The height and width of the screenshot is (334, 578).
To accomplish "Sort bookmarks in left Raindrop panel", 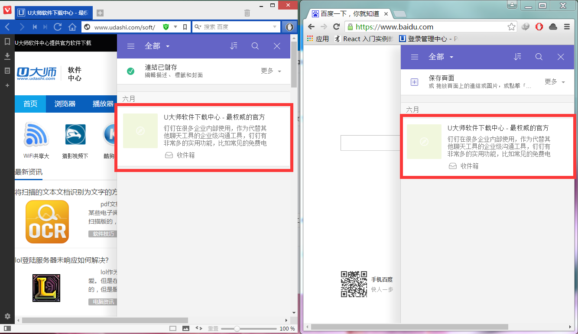I will pyautogui.click(x=234, y=46).
